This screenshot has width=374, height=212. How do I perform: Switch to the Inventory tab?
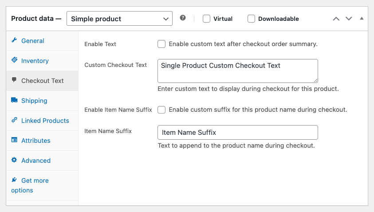pyautogui.click(x=35, y=61)
